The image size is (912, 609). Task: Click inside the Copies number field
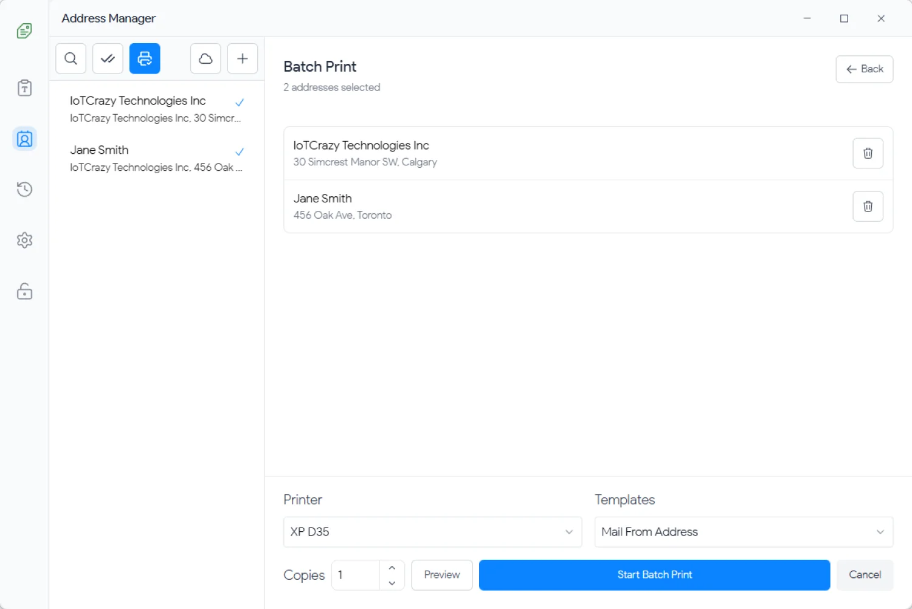tap(356, 575)
